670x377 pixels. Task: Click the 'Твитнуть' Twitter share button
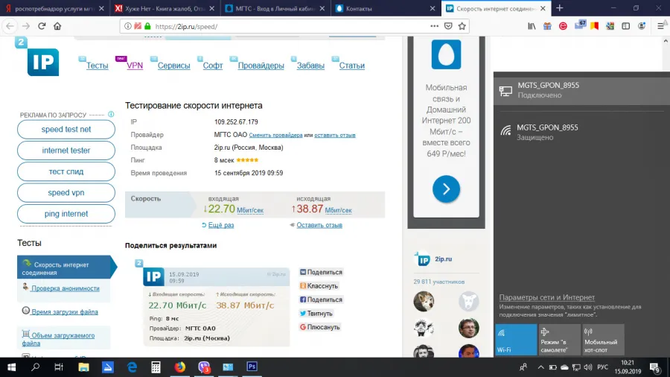click(316, 314)
